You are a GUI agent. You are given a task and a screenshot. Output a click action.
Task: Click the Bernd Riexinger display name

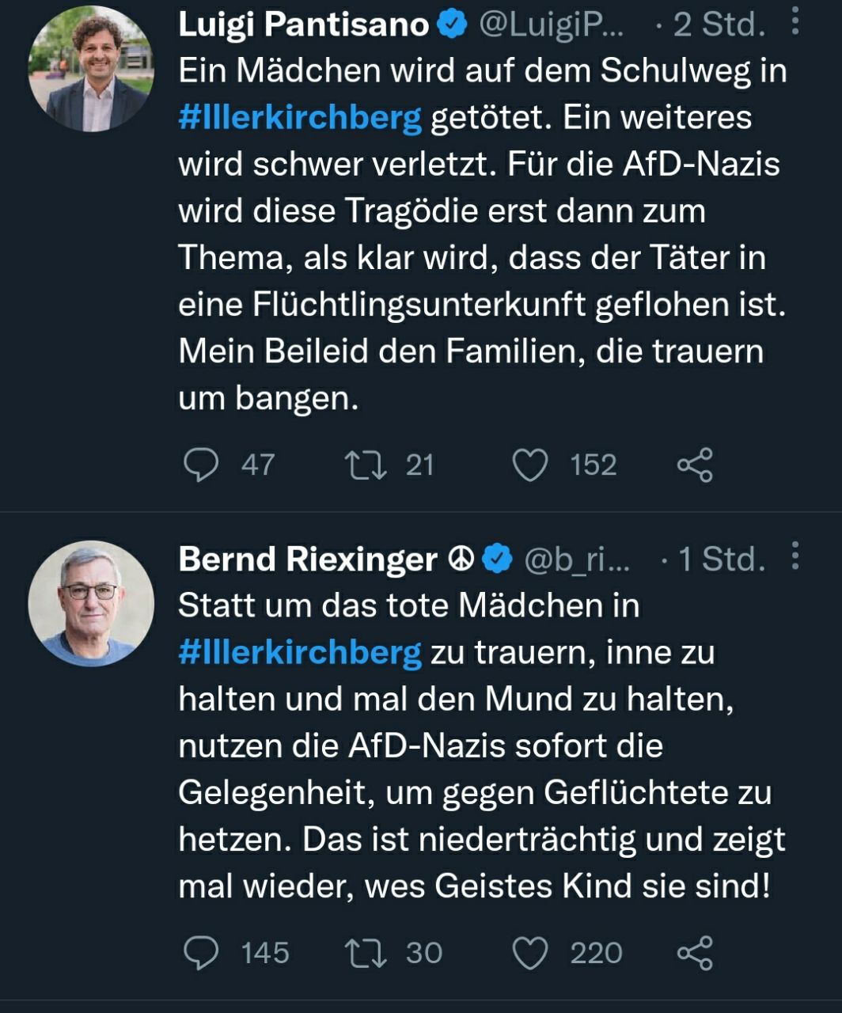tap(307, 560)
